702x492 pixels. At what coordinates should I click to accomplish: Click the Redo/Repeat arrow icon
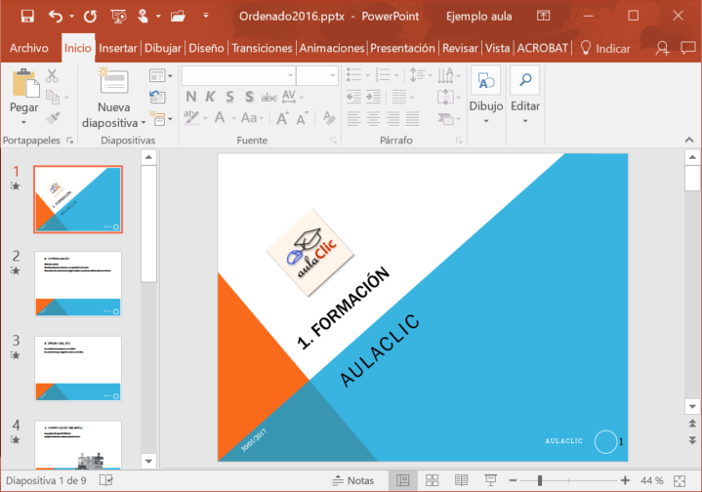click(x=90, y=17)
